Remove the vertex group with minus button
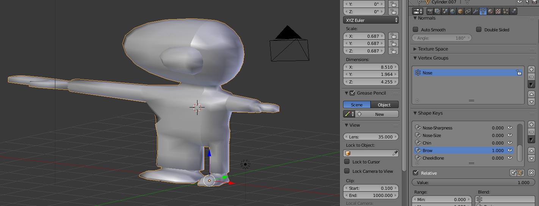 [531, 77]
